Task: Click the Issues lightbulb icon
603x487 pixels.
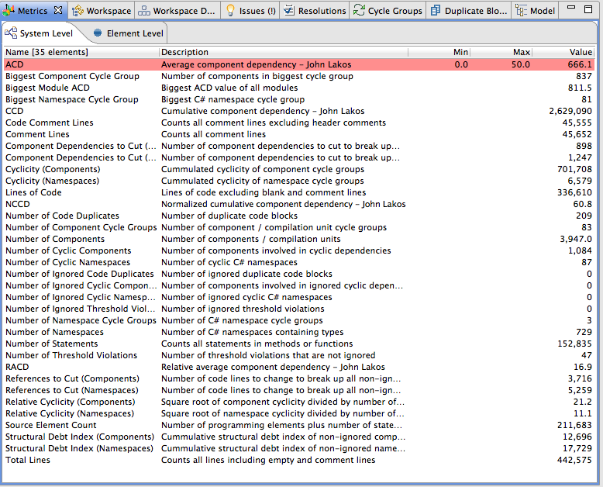Action: point(230,11)
